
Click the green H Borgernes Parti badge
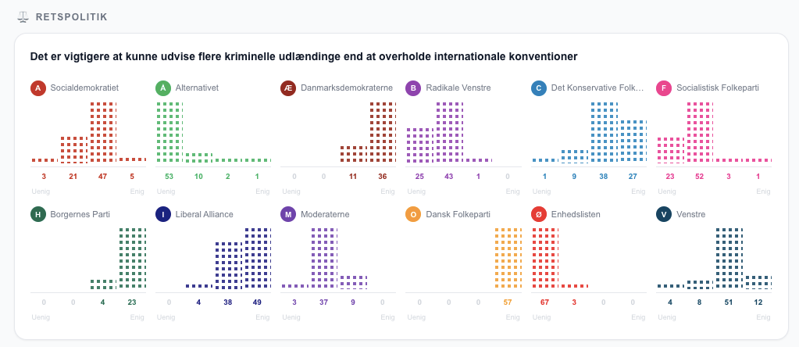pos(37,214)
